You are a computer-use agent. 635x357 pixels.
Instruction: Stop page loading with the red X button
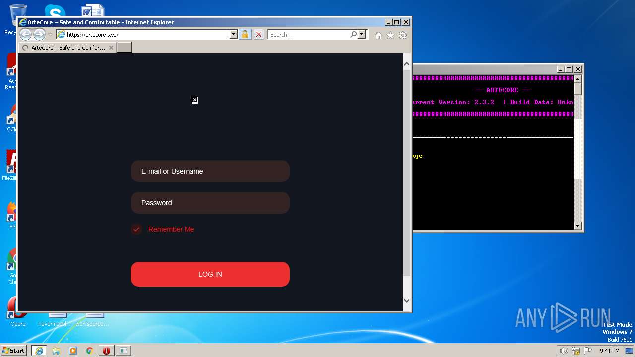coord(258,34)
